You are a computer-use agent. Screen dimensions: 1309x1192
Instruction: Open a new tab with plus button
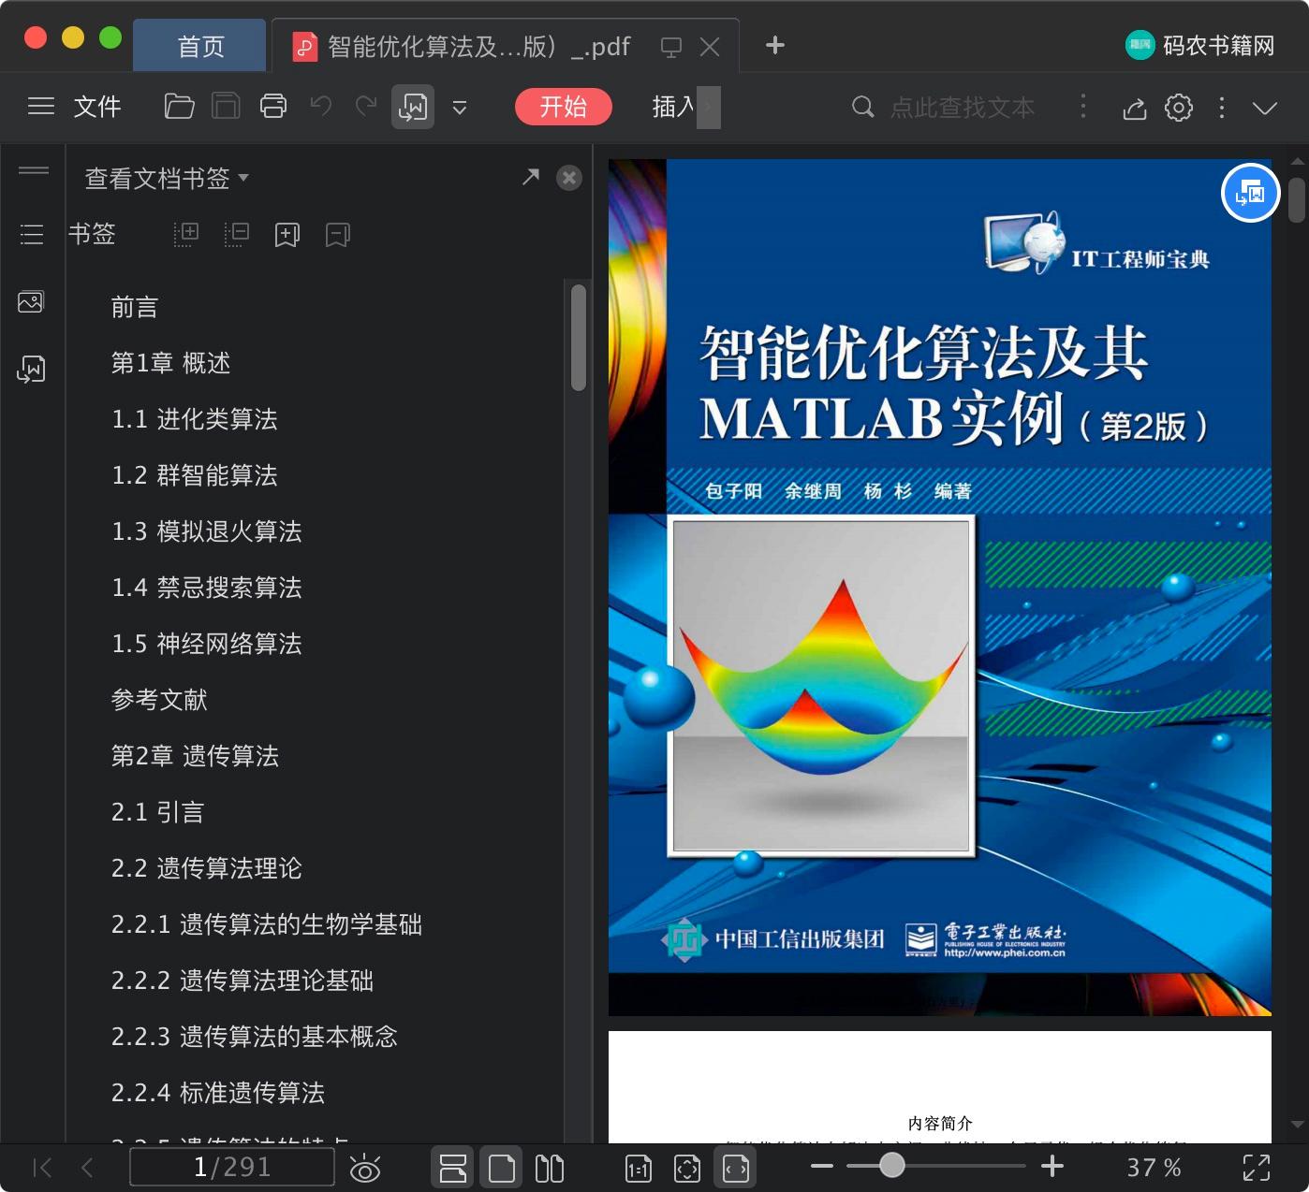point(775,45)
